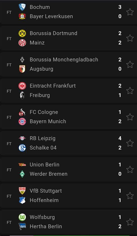The image size is (137, 236).
Task: Mark Eintracht Frankfurt vs Freiburg as favorite
Action: [130, 91]
